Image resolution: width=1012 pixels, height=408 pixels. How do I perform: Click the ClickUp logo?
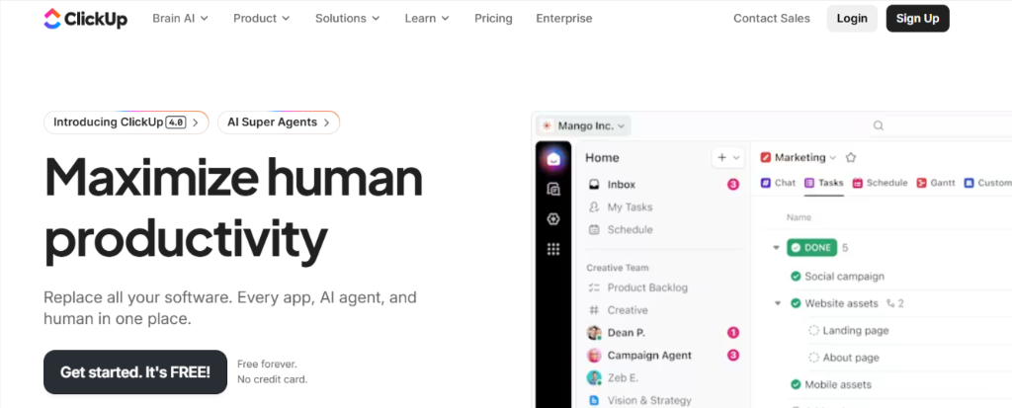pyautogui.click(x=85, y=19)
